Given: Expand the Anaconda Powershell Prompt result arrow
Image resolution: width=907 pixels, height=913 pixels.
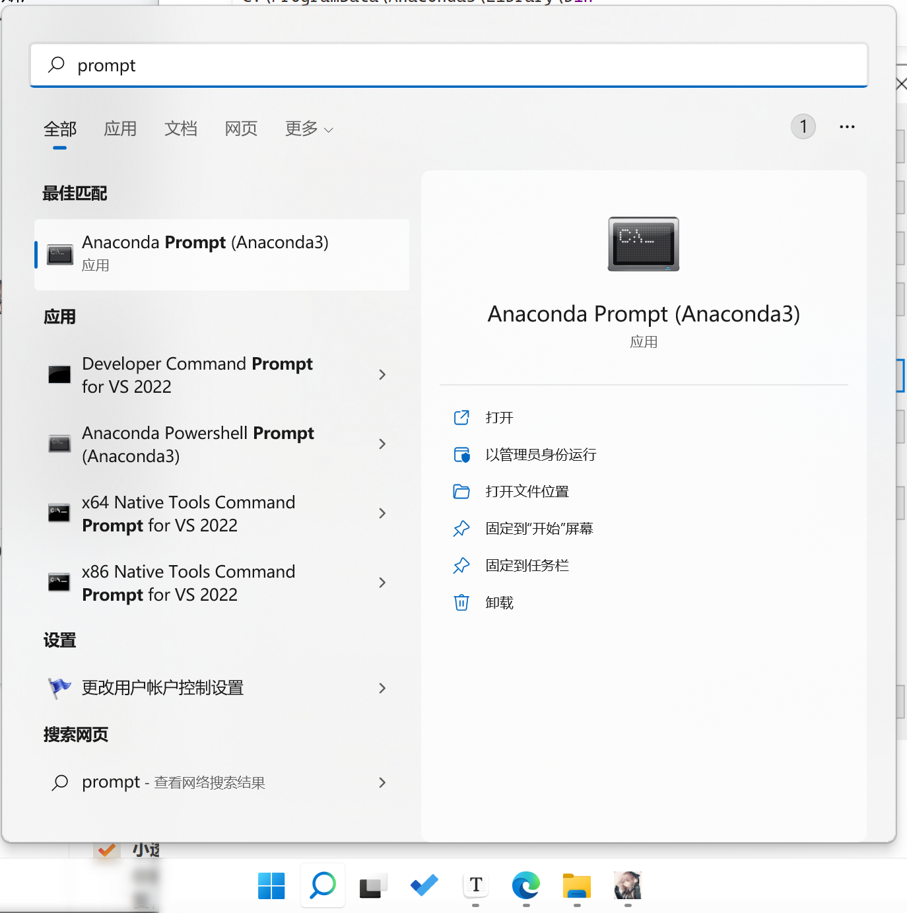Looking at the screenshot, I should pos(382,444).
